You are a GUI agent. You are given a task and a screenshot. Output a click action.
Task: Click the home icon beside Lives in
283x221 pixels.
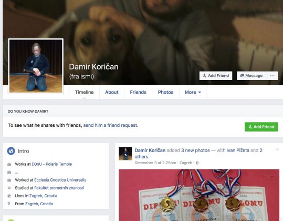(x=9, y=196)
